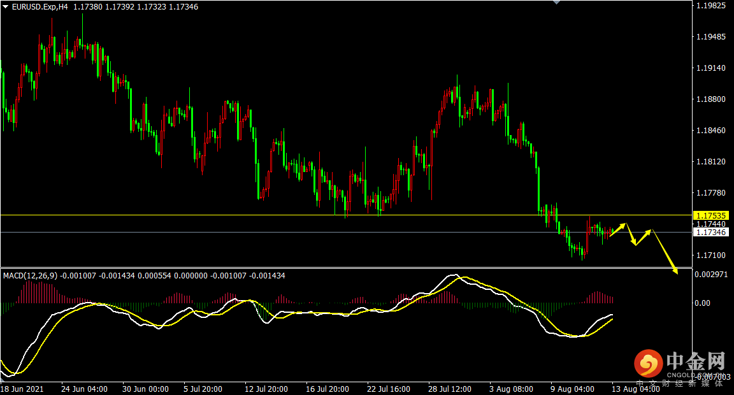The width and height of the screenshot is (734, 395).
Task: Click the 中金网 watermark text
Action: pyautogui.click(x=696, y=363)
